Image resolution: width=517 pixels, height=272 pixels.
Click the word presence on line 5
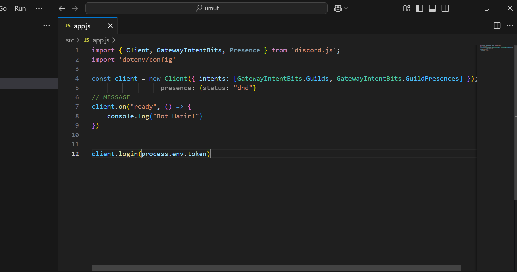[x=176, y=88]
